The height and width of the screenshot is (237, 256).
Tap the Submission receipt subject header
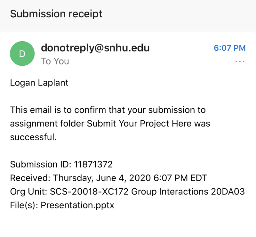coord(56,14)
